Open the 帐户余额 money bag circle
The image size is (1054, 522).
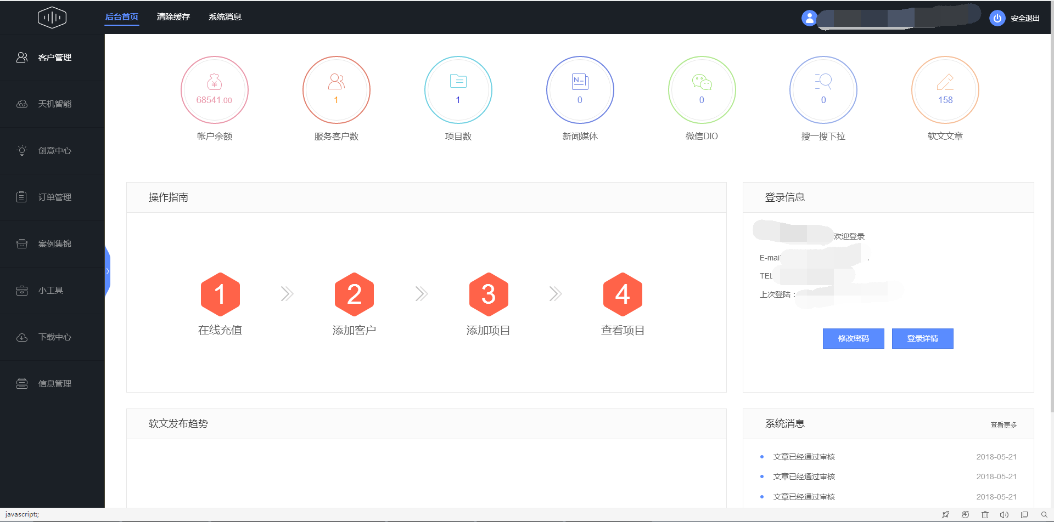(x=215, y=90)
